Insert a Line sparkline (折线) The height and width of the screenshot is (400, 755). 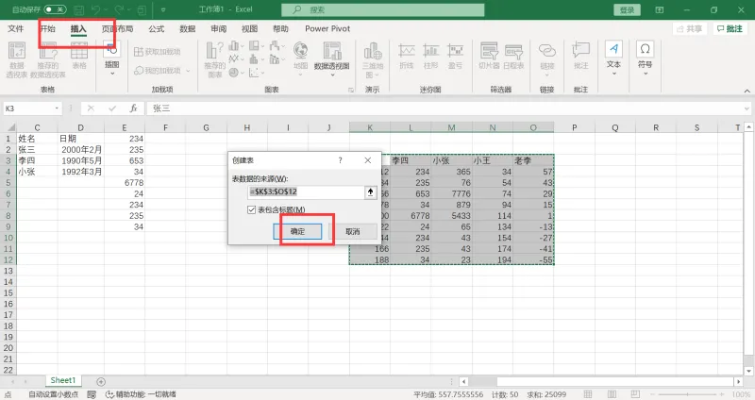tap(407, 56)
